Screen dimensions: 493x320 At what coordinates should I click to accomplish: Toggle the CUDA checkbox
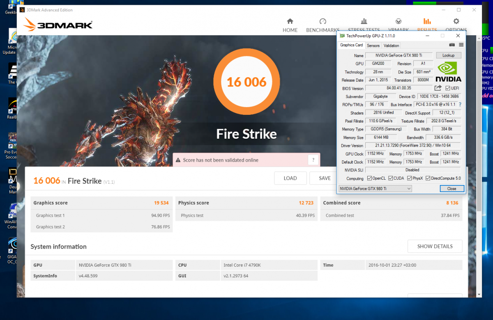point(391,178)
